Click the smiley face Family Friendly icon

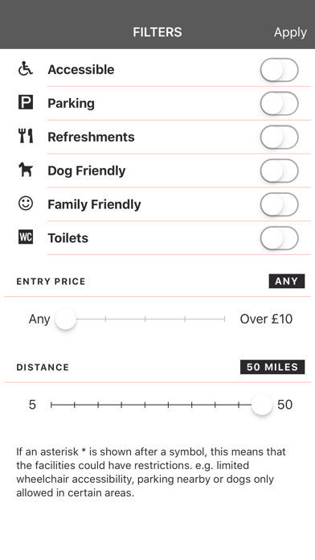(x=26, y=204)
